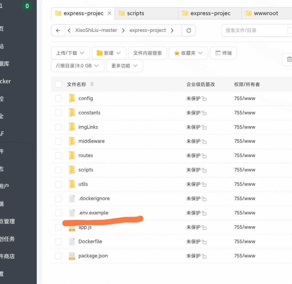The height and width of the screenshot is (284, 292).
Task: Expand the 更多功能 dropdown
Action: pos(124,66)
